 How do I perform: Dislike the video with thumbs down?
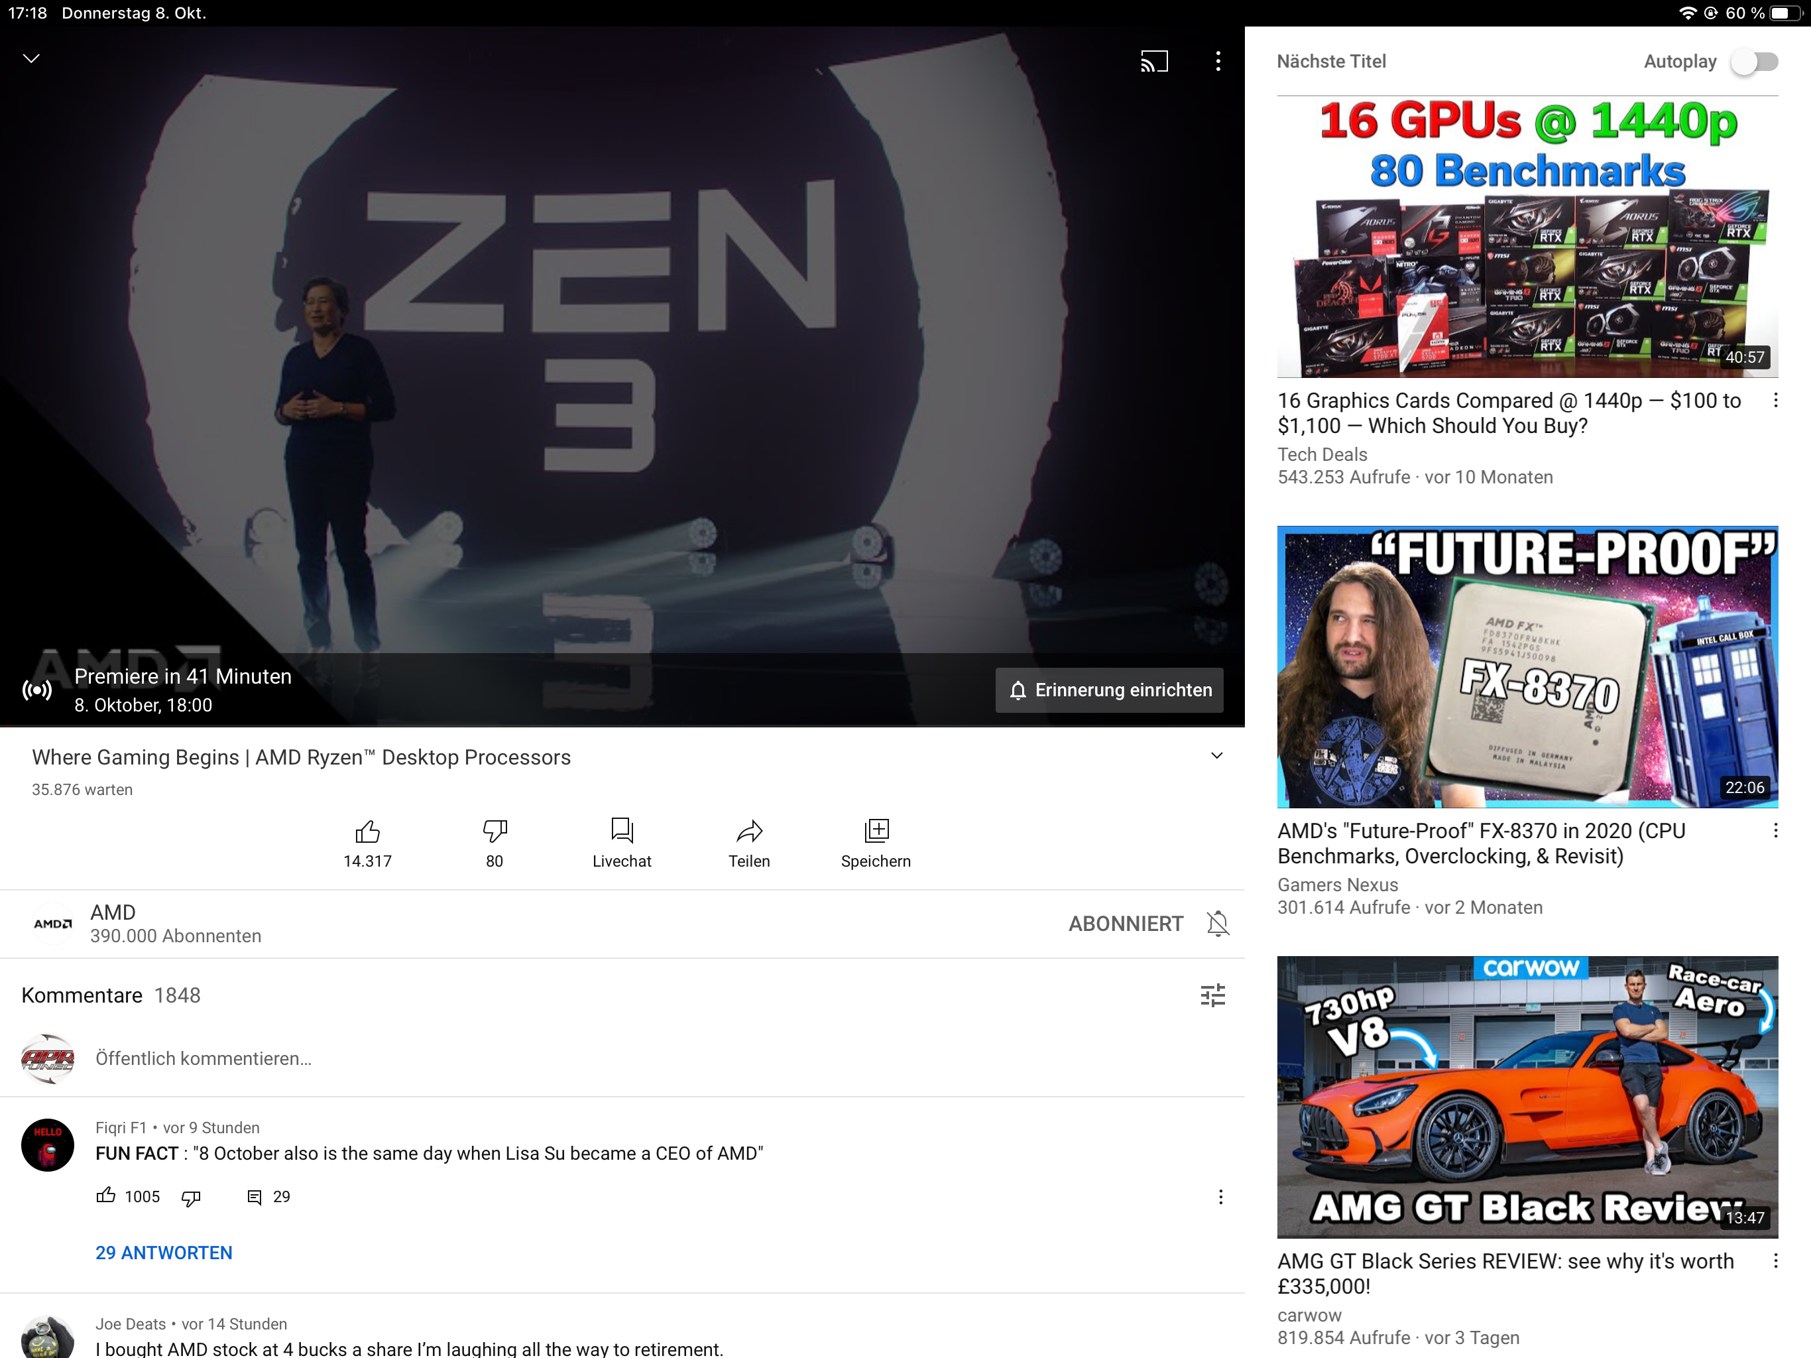495,832
